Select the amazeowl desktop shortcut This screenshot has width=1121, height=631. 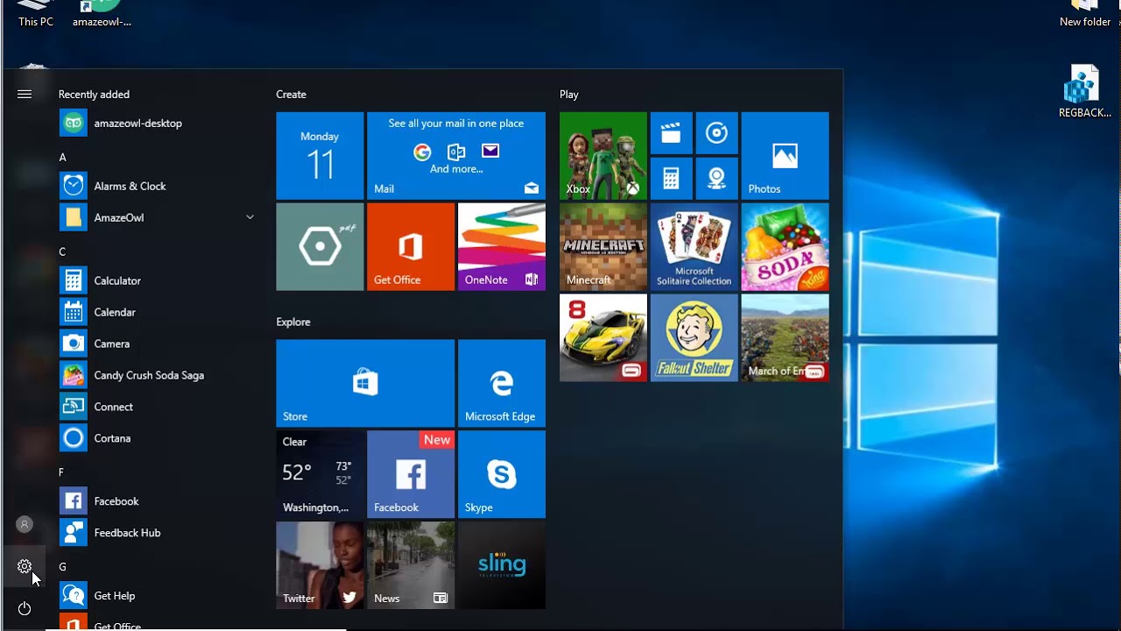pos(102,14)
